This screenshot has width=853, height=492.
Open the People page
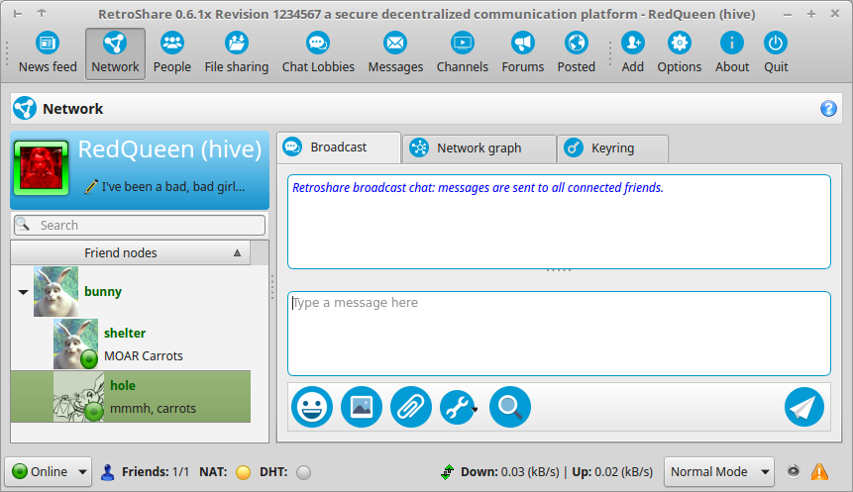[x=172, y=53]
